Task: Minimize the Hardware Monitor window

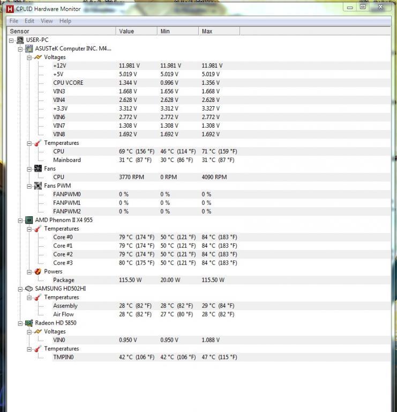Action: tap(350, 8)
